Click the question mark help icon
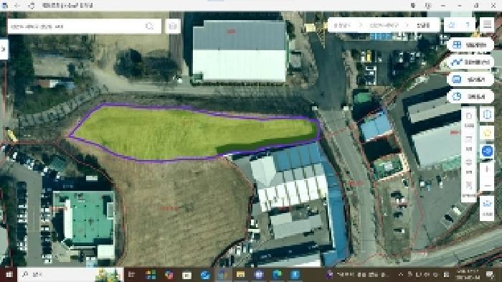Screen dimensions: 502x282 coord(468,24)
